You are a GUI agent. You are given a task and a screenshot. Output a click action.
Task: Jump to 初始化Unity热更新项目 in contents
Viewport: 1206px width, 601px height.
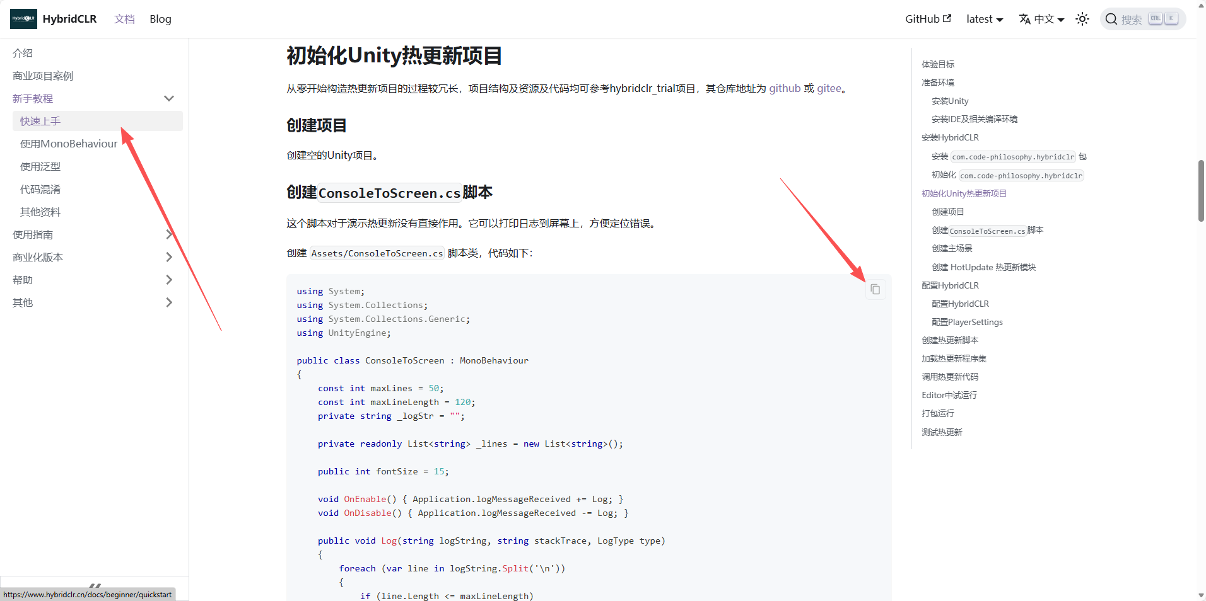pos(964,193)
